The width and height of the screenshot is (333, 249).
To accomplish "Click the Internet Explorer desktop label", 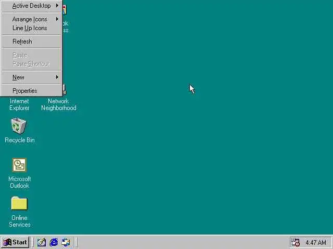I will click(19, 104).
